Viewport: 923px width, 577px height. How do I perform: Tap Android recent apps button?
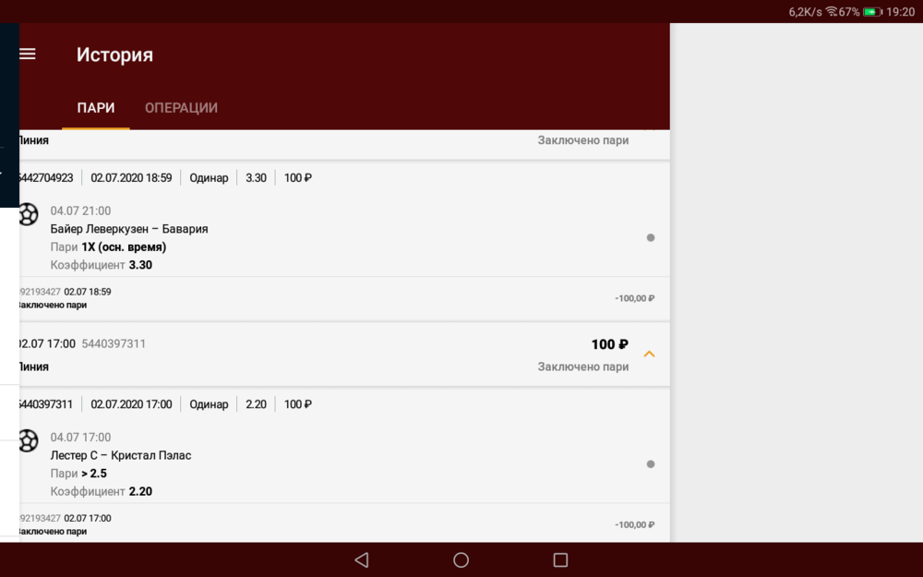[560, 560]
